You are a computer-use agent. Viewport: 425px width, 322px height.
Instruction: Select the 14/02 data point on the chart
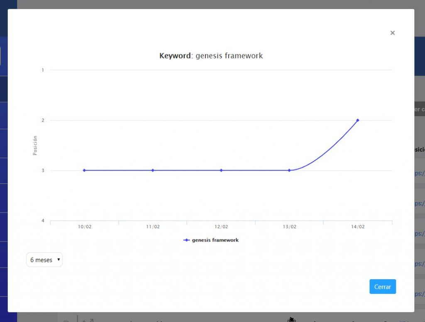click(x=358, y=120)
